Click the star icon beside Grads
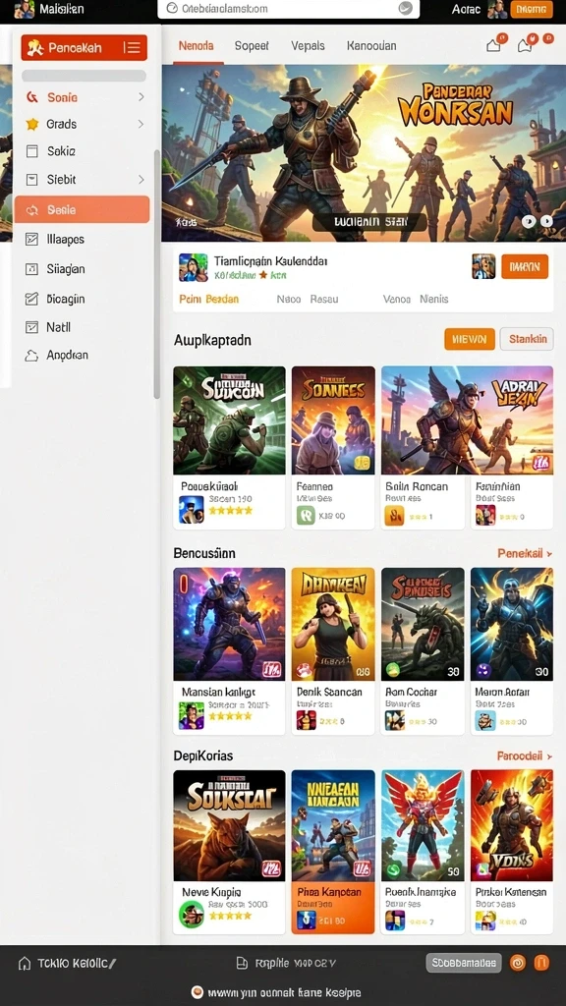566x1006 pixels. 32,125
